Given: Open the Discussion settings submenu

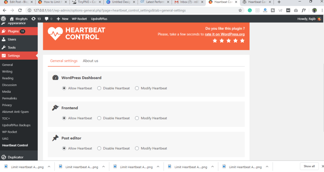Looking at the screenshot, I should click(x=9, y=85).
